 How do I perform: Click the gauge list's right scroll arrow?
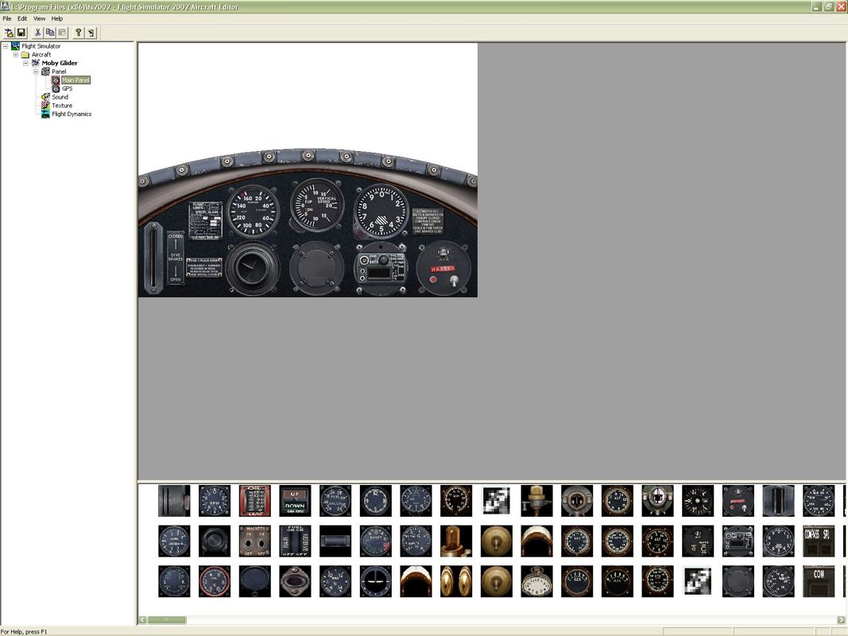pyautogui.click(x=841, y=619)
